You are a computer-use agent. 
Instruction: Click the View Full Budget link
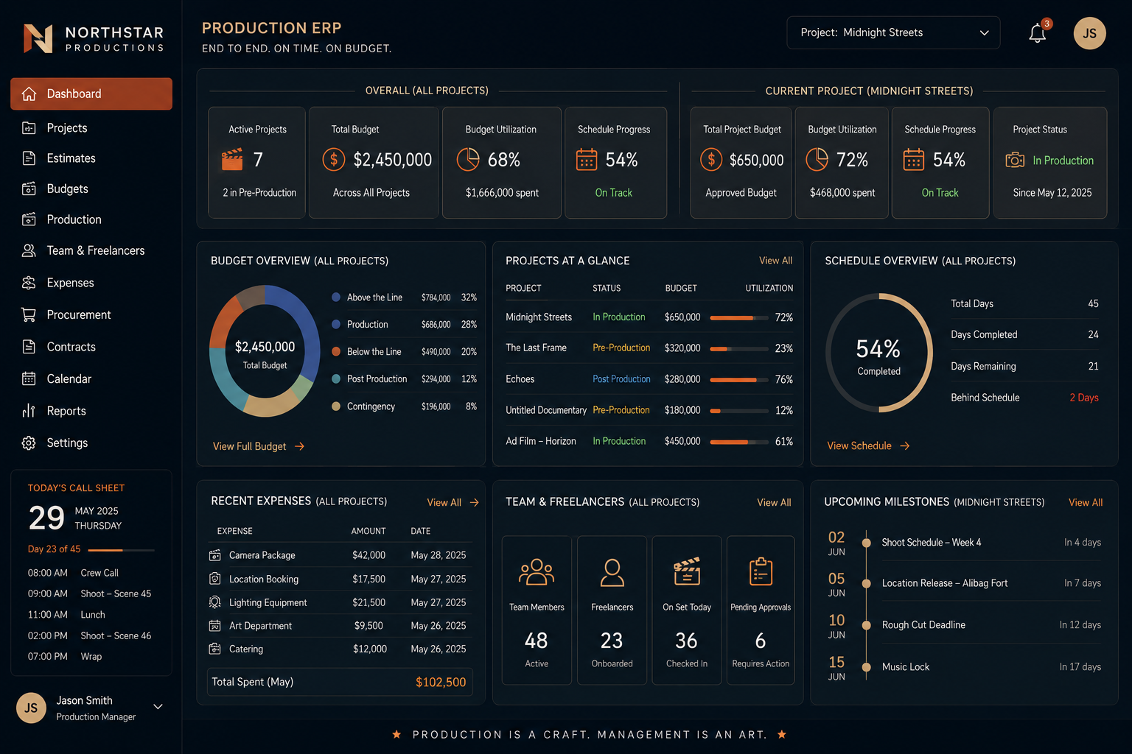coord(258,446)
